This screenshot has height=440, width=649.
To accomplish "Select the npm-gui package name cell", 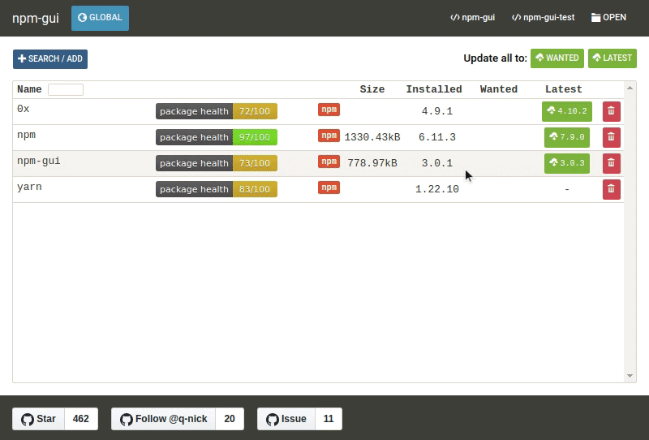I will tap(38, 161).
